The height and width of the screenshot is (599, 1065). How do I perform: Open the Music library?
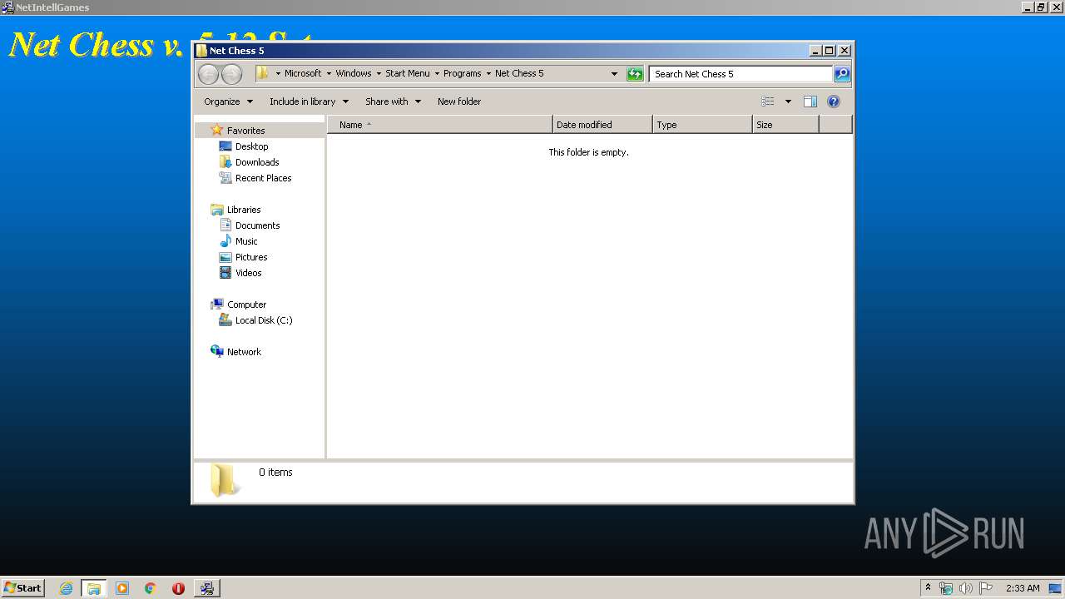click(x=246, y=241)
